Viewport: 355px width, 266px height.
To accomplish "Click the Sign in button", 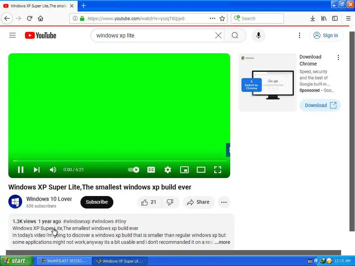I will click(x=326, y=35).
